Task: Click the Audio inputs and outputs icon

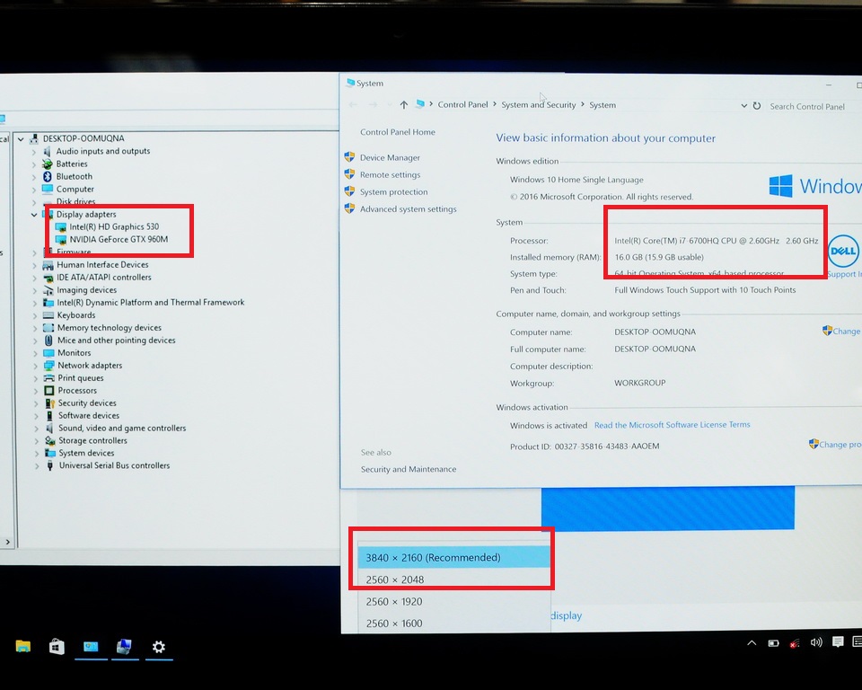Action: [48, 151]
